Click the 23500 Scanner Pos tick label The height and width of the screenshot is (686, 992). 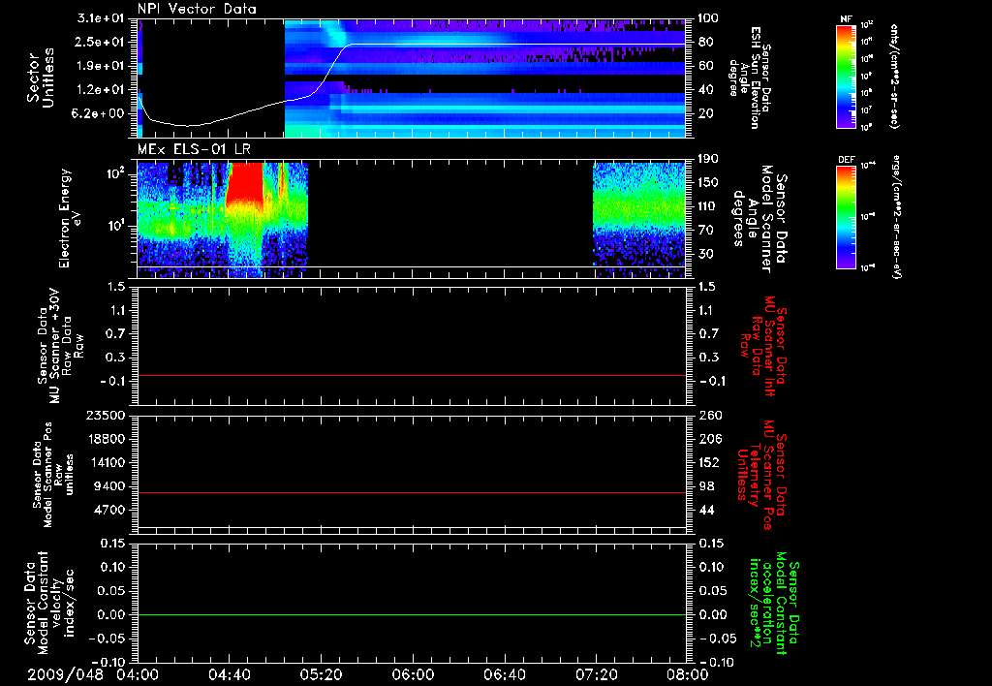pos(105,416)
